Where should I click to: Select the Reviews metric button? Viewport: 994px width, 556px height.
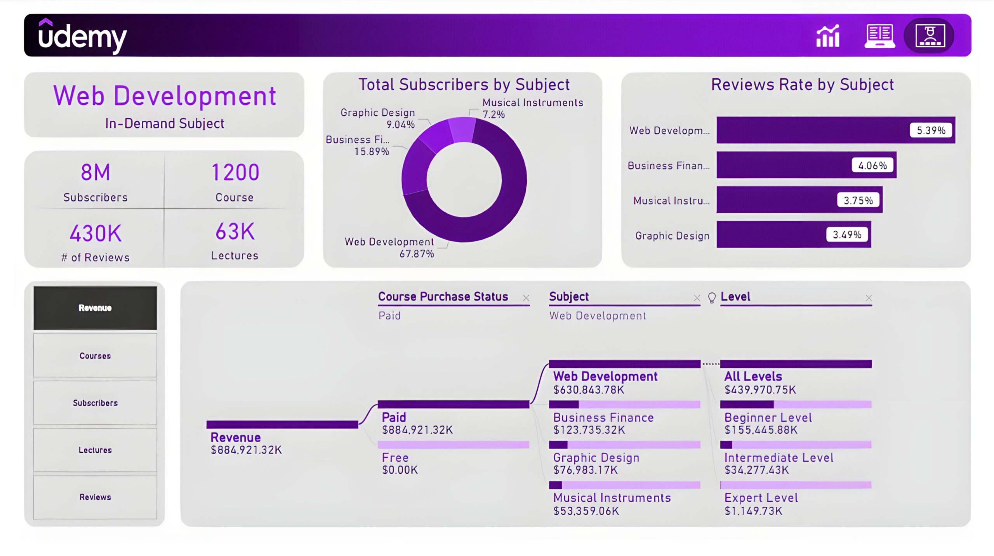click(95, 497)
